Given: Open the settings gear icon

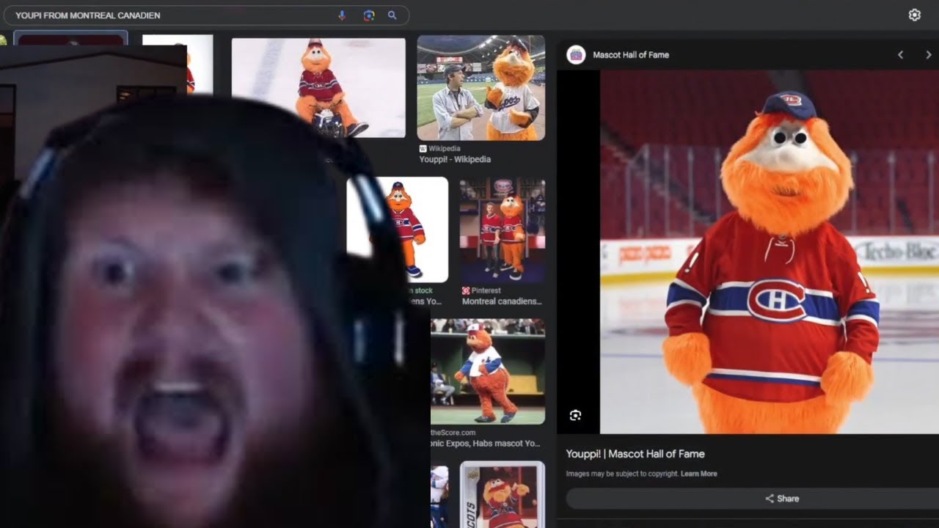Looking at the screenshot, I should pyautogui.click(x=914, y=15).
